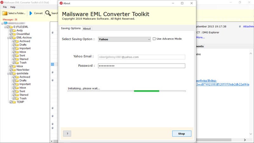
Task: Click in the Password field
Action: 141,66
